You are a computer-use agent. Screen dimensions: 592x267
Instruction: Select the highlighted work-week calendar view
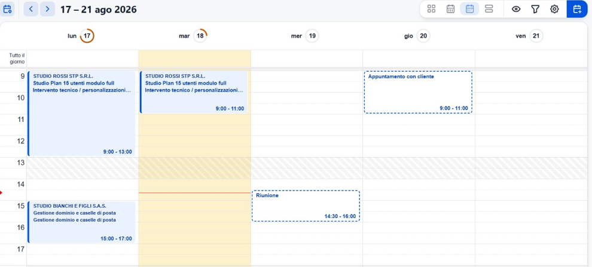pos(469,9)
